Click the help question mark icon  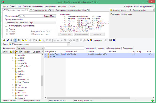click(110, 40)
